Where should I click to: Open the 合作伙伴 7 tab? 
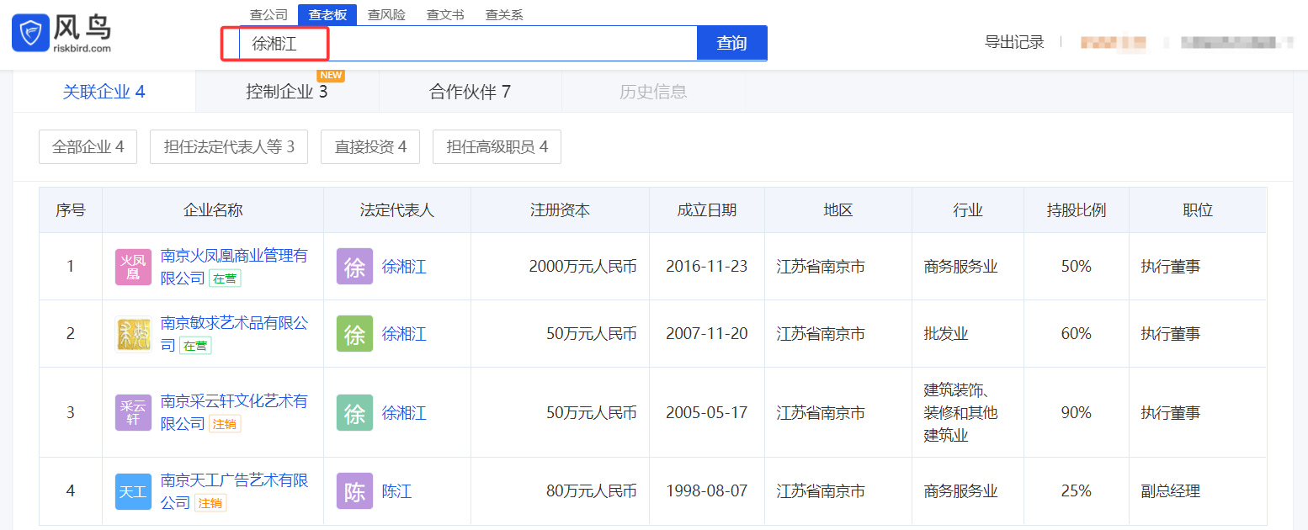click(470, 92)
